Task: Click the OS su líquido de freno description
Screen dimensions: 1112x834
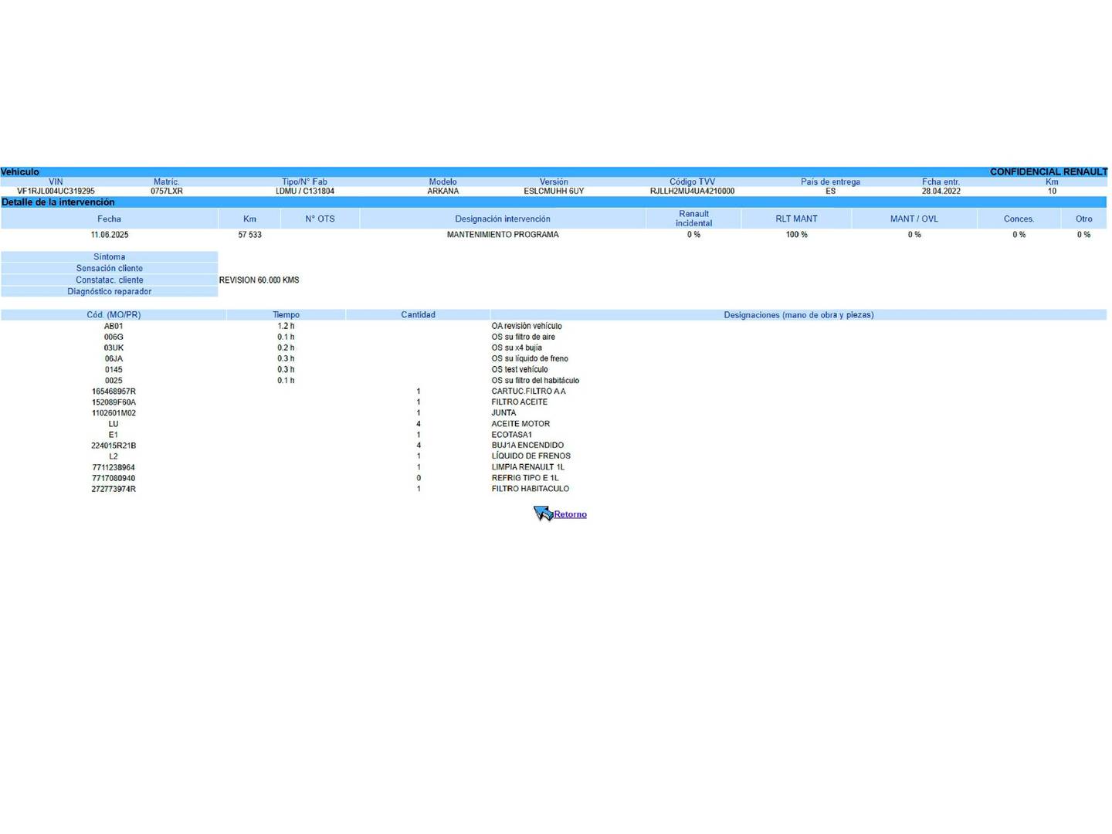Action: pyautogui.click(x=530, y=359)
